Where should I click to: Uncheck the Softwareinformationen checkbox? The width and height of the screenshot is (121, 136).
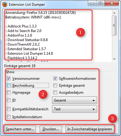tap(55, 79)
